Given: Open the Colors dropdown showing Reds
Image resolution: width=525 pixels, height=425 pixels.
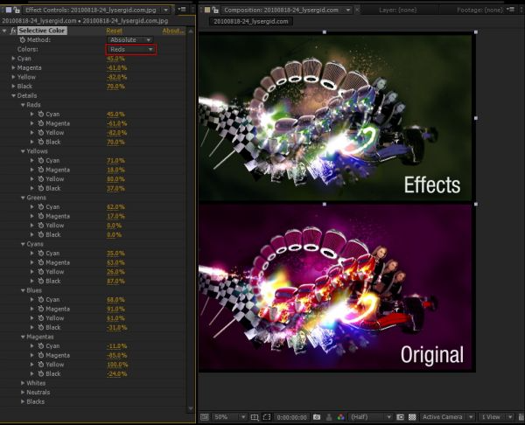Looking at the screenshot, I should pos(131,50).
